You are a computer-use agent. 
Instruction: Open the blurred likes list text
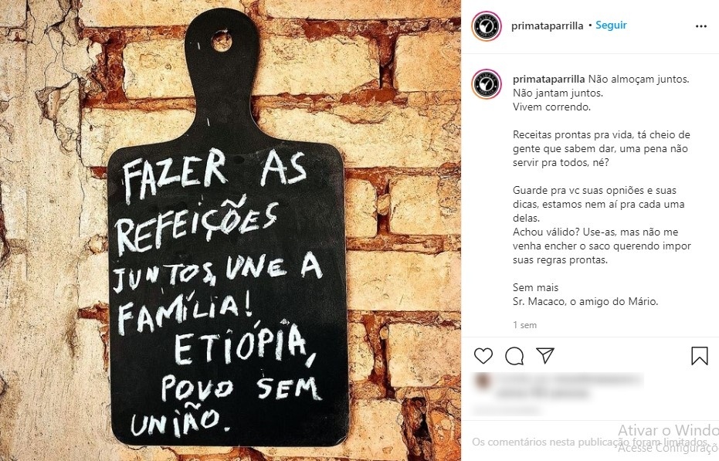(568, 386)
